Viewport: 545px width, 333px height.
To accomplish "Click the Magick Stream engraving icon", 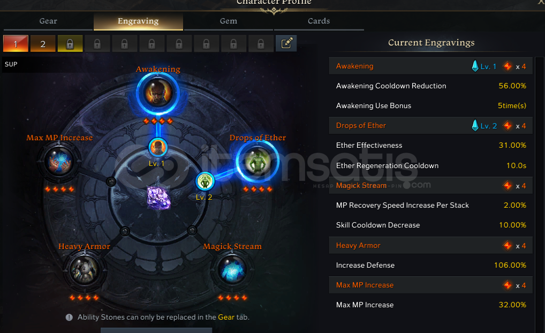I will pyautogui.click(x=232, y=270).
